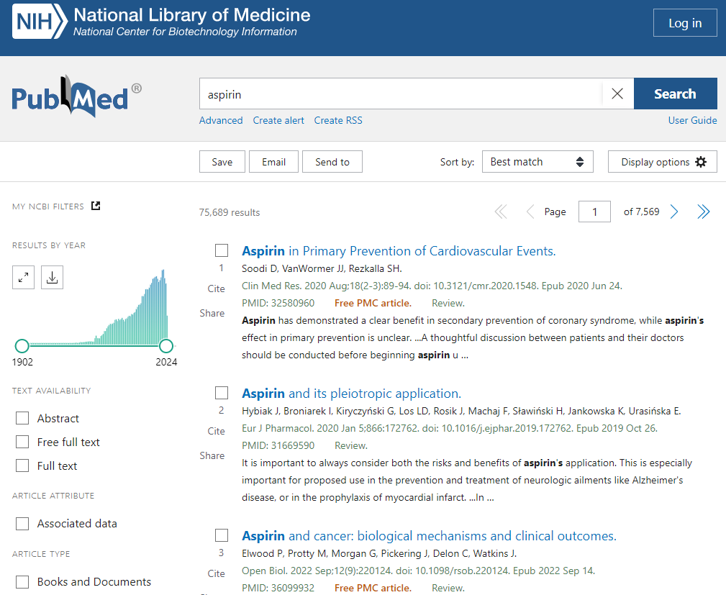Click Log in button

[685, 23]
